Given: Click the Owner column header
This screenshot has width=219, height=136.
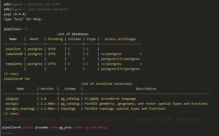Looking at the screenshot, I should click(x=34, y=39).
